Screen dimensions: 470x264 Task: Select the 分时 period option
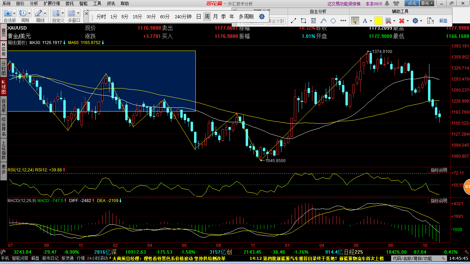click(x=101, y=17)
